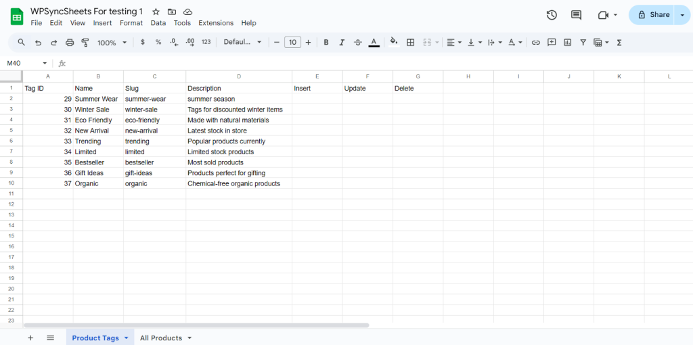
Task: Redo the last action
Action: 54,43
